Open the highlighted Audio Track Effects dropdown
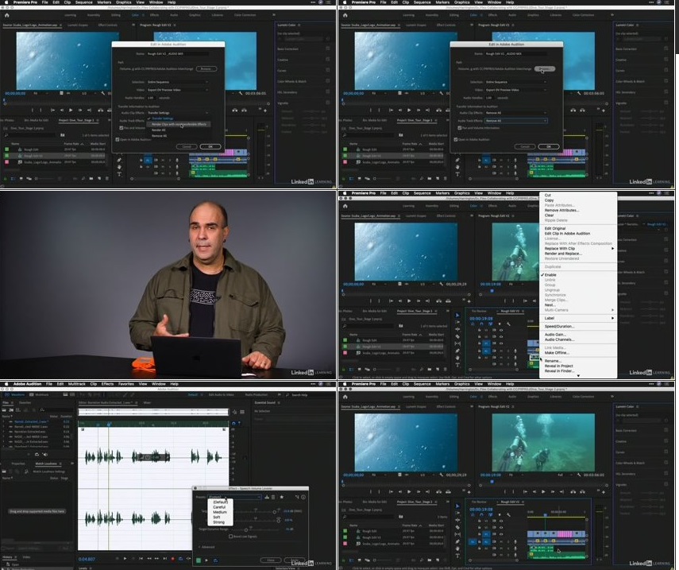 pos(515,121)
